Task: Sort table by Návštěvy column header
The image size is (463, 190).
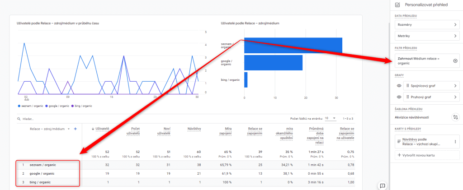Action: 195,129
